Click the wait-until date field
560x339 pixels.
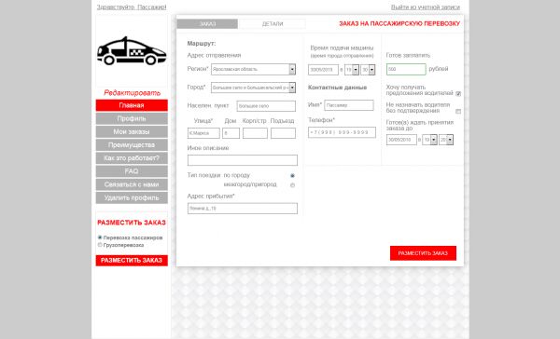click(x=401, y=140)
